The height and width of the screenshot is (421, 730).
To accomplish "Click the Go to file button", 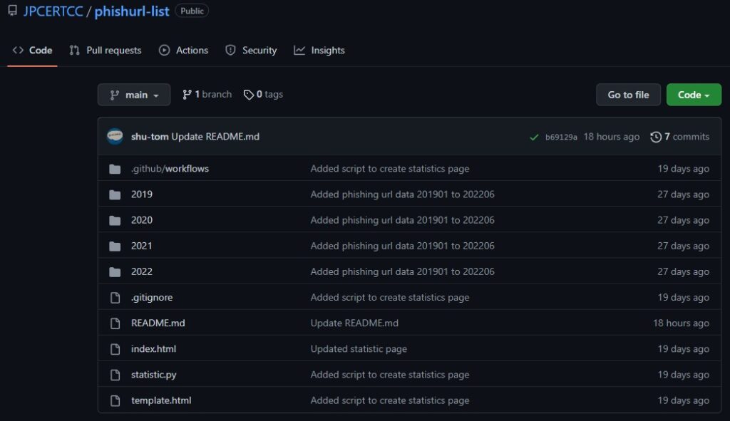I will coord(628,94).
